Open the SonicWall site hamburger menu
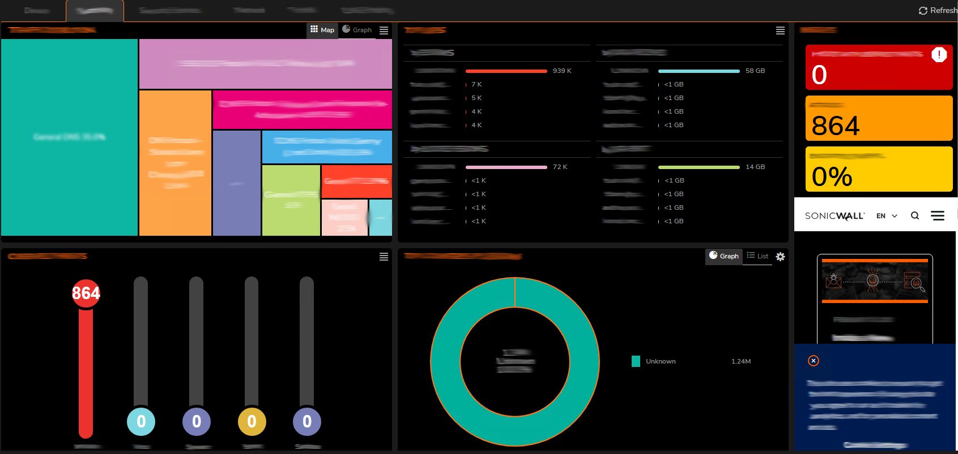The height and width of the screenshot is (454, 958). [938, 215]
